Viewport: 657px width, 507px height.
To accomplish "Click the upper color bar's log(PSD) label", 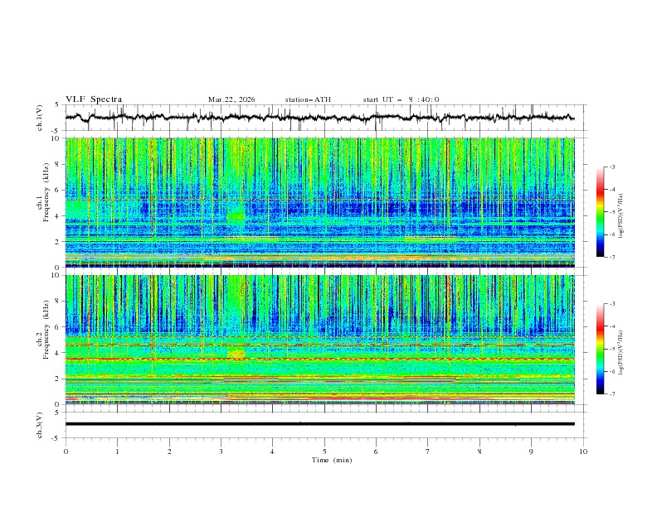I will (620, 216).
